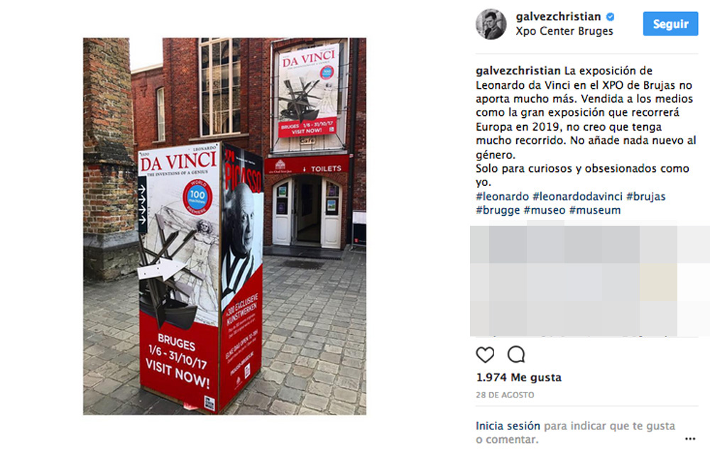Like the post with the heart icon

click(x=485, y=354)
